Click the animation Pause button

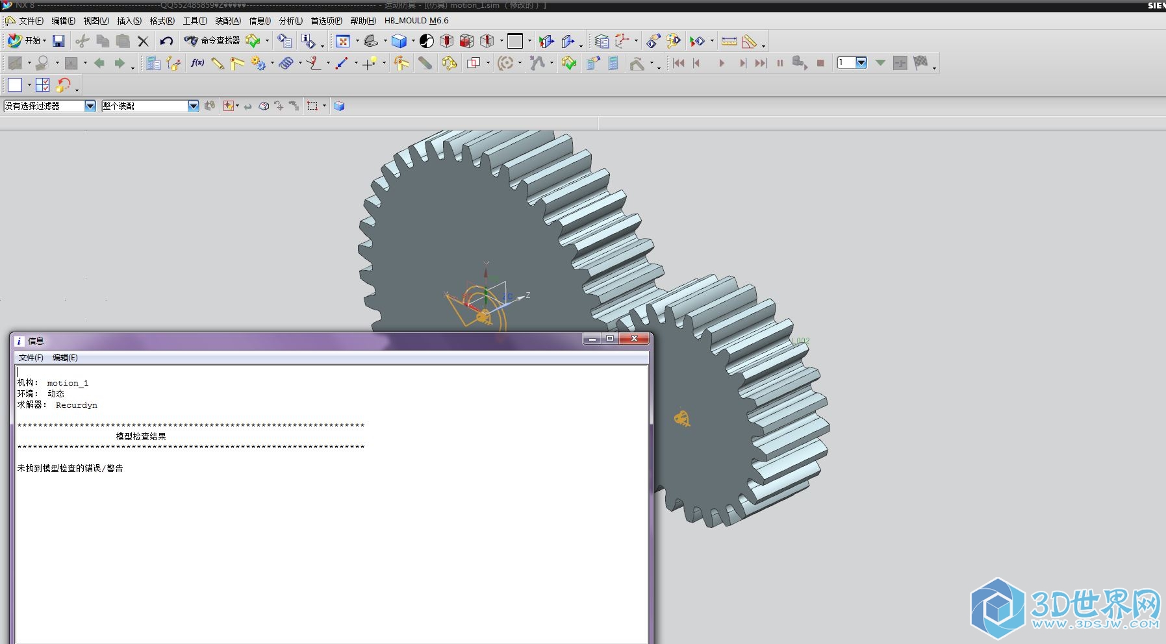click(x=779, y=63)
